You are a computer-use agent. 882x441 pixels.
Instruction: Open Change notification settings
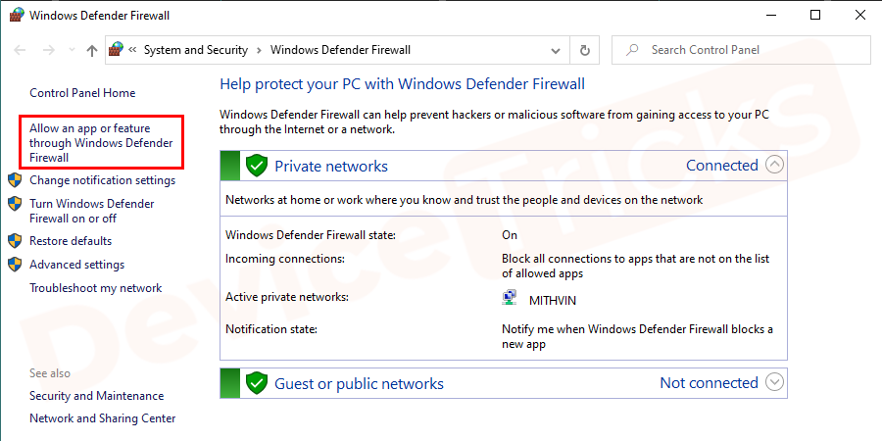click(x=102, y=180)
